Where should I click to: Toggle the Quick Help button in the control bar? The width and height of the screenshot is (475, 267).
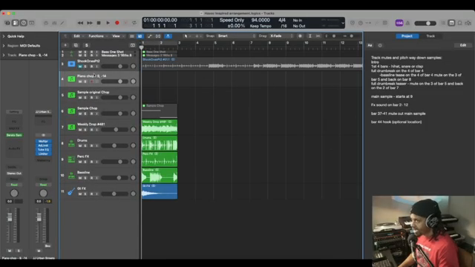23,23
